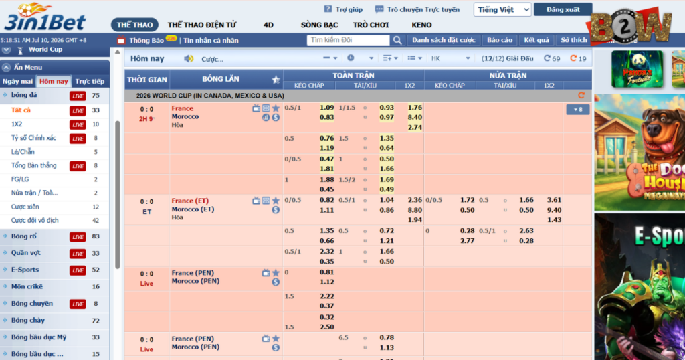
Task: Click the refresh counter showing 69
Action: [552, 58]
